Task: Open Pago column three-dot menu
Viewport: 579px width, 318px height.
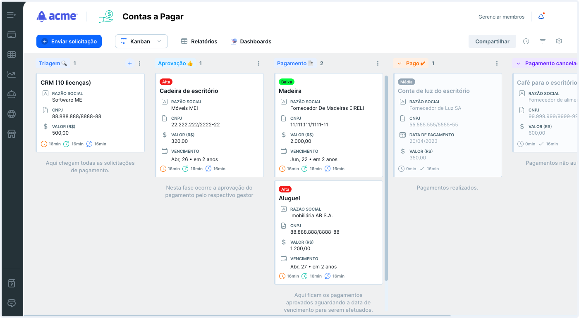Action: tap(497, 63)
